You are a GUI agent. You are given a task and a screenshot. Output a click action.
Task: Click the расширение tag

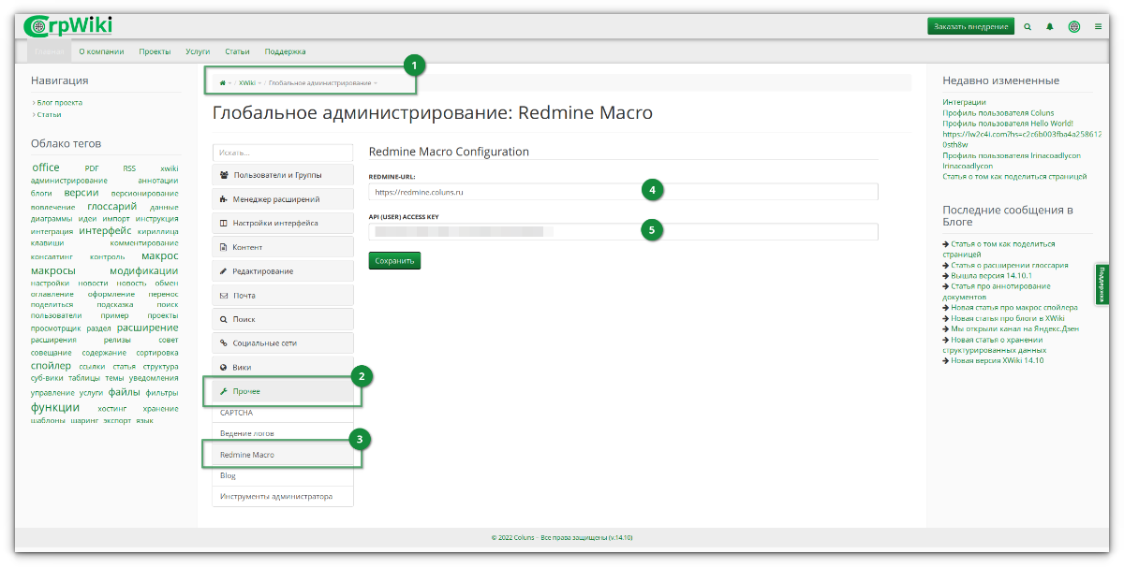[147, 328]
